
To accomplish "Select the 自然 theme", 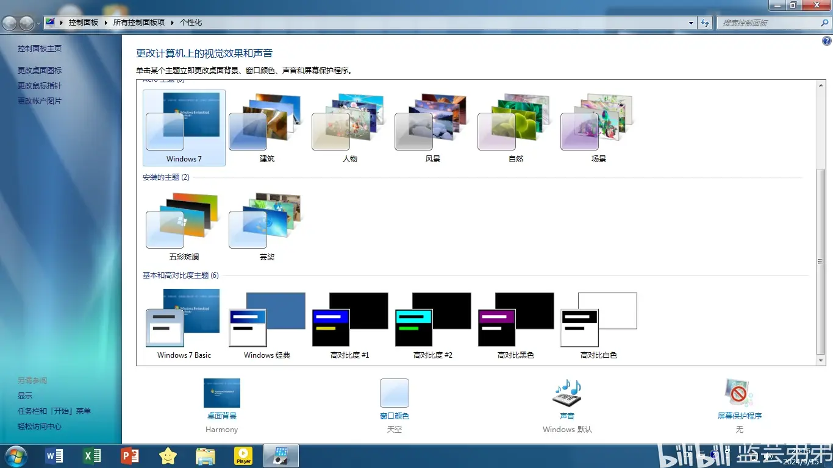I will 515,128.
